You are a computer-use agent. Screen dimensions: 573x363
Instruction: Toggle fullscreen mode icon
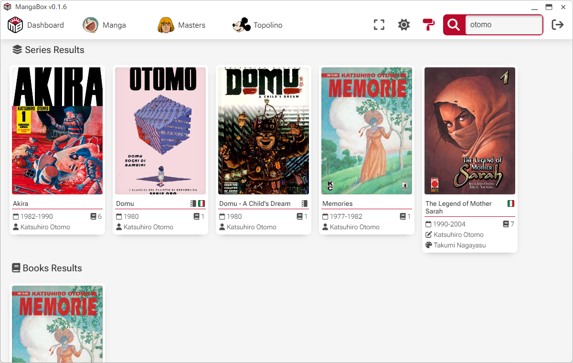[x=379, y=25]
